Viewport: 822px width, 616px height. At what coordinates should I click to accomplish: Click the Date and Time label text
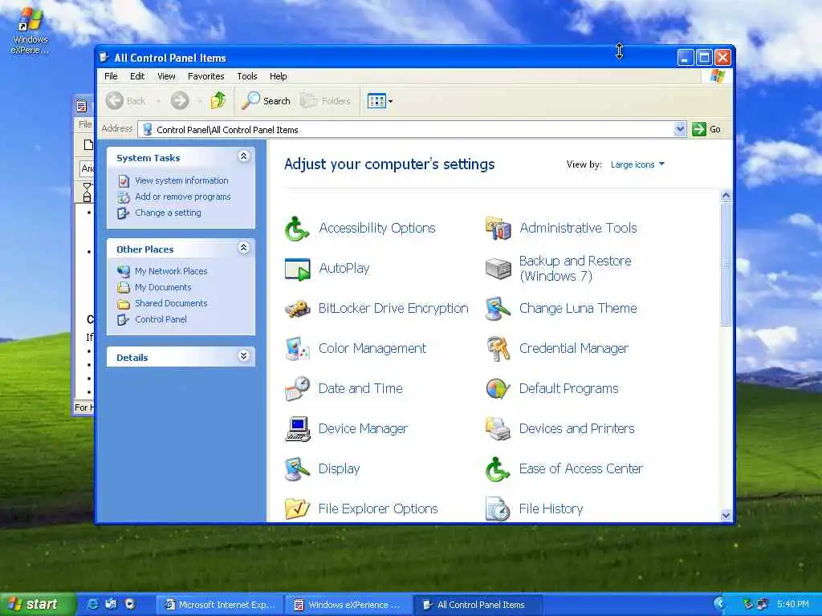click(x=360, y=389)
